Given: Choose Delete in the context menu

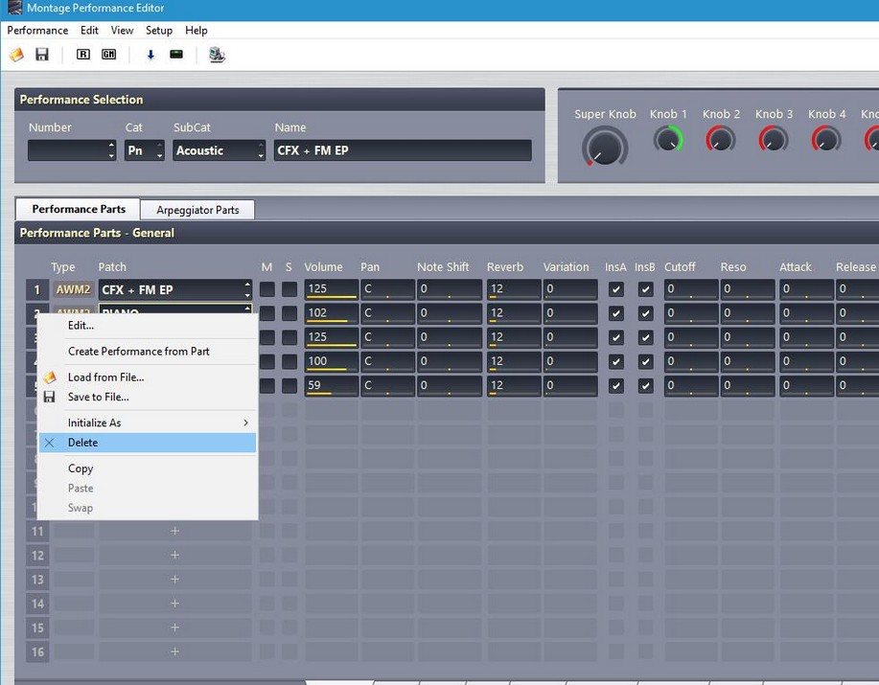Looking at the screenshot, I should (x=148, y=443).
